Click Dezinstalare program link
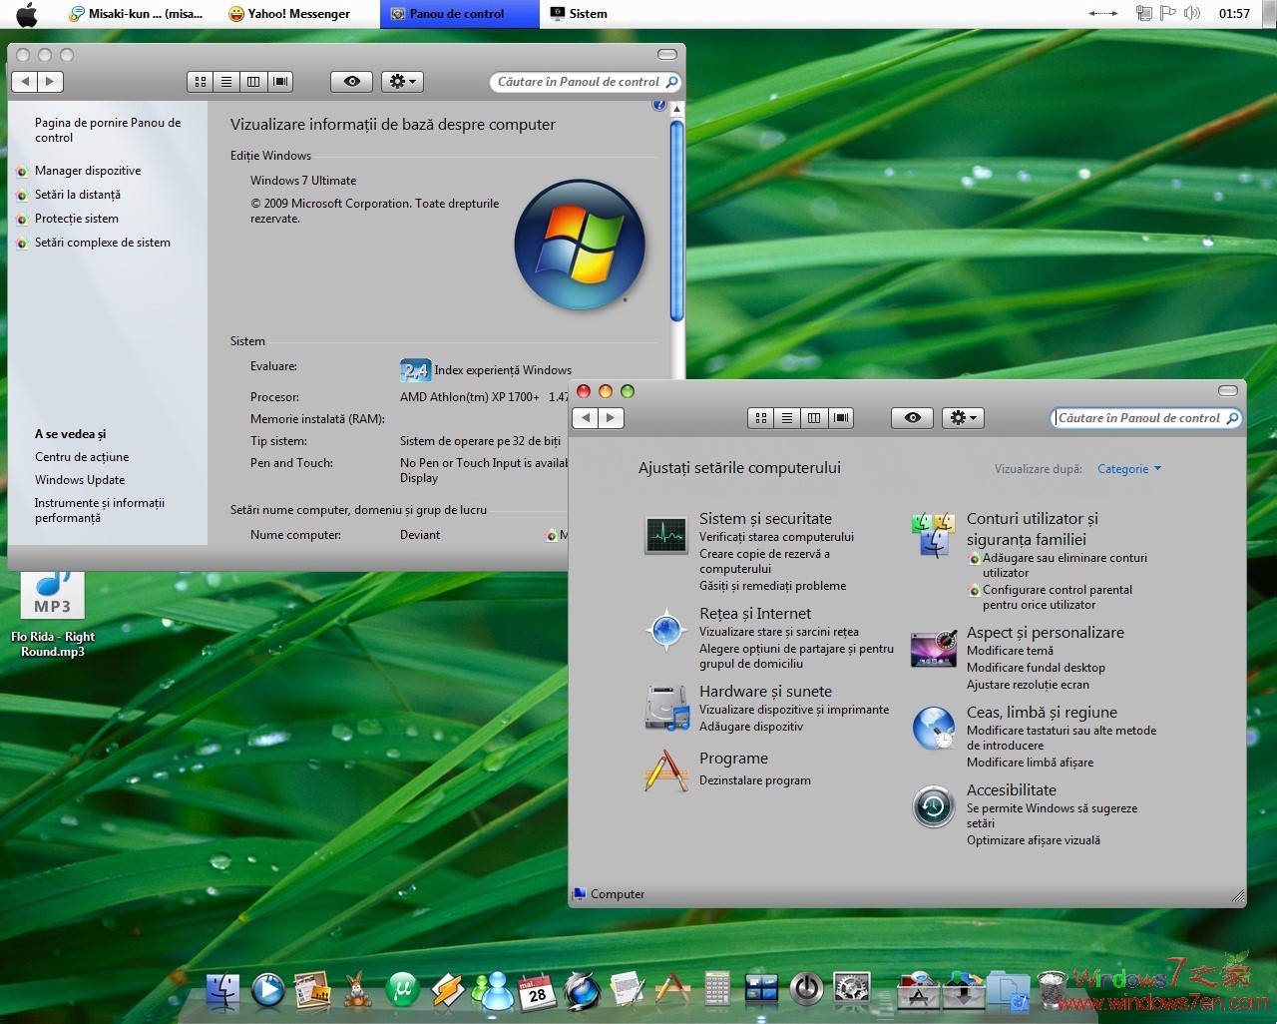Viewport: 1277px width, 1024px height. pos(755,780)
